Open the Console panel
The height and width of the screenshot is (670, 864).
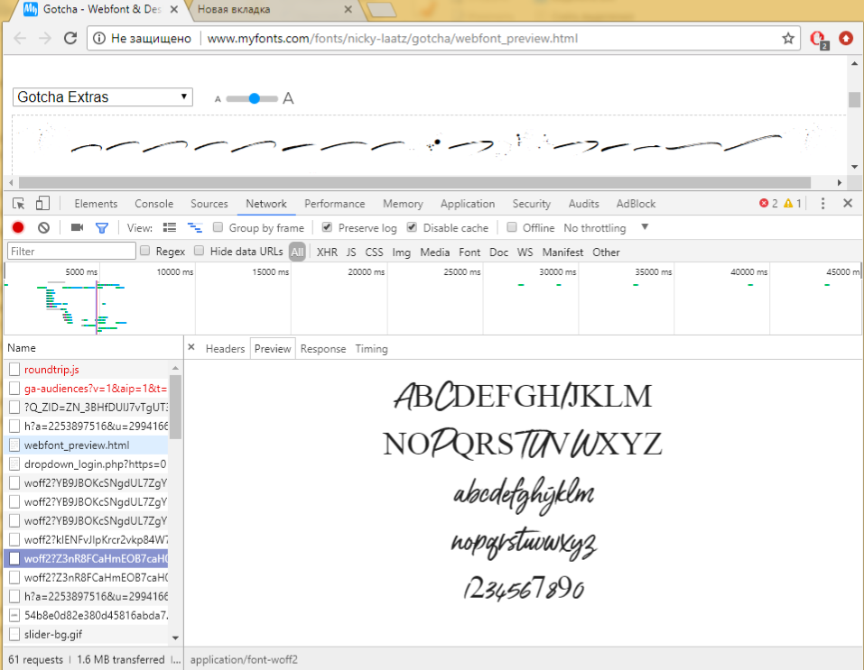tap(153, 204)
